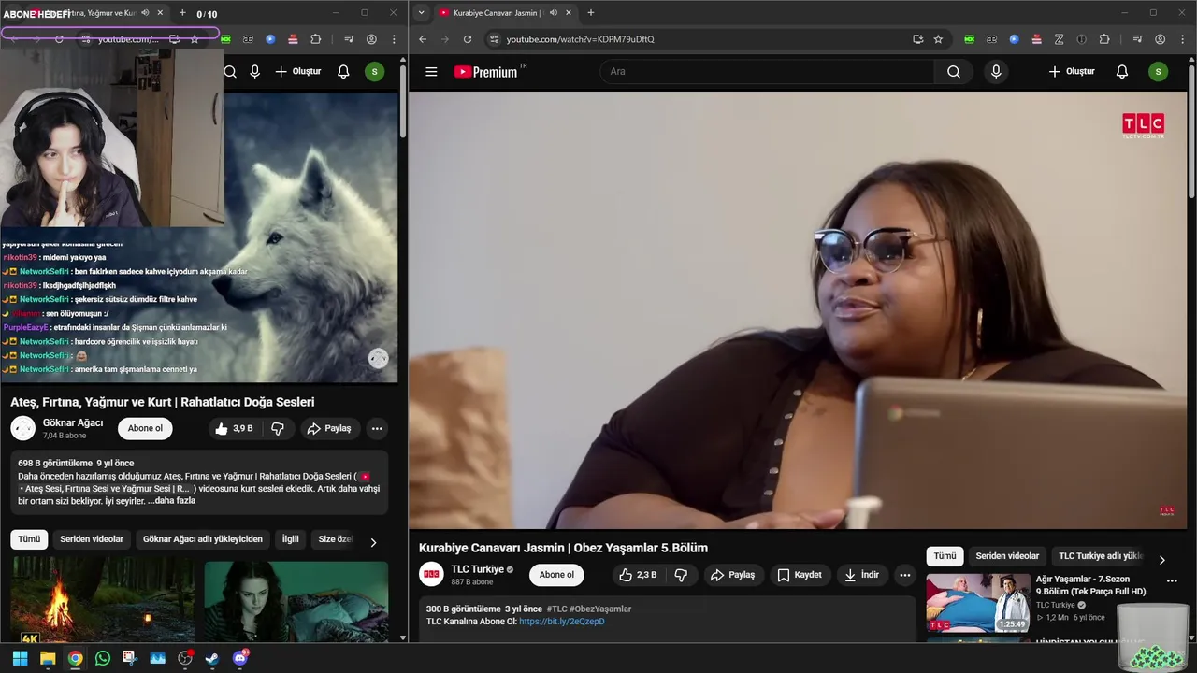Dislike the Ateş, Fırtına wolf video

[x=278, y=428]
